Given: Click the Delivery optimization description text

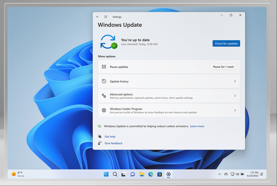Looking at the screenshot, I should coord(151,98).
